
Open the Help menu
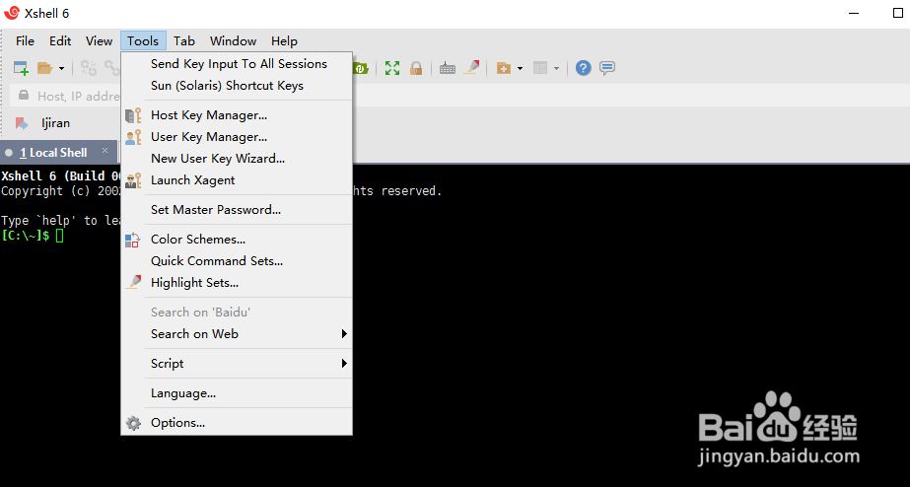284,41
